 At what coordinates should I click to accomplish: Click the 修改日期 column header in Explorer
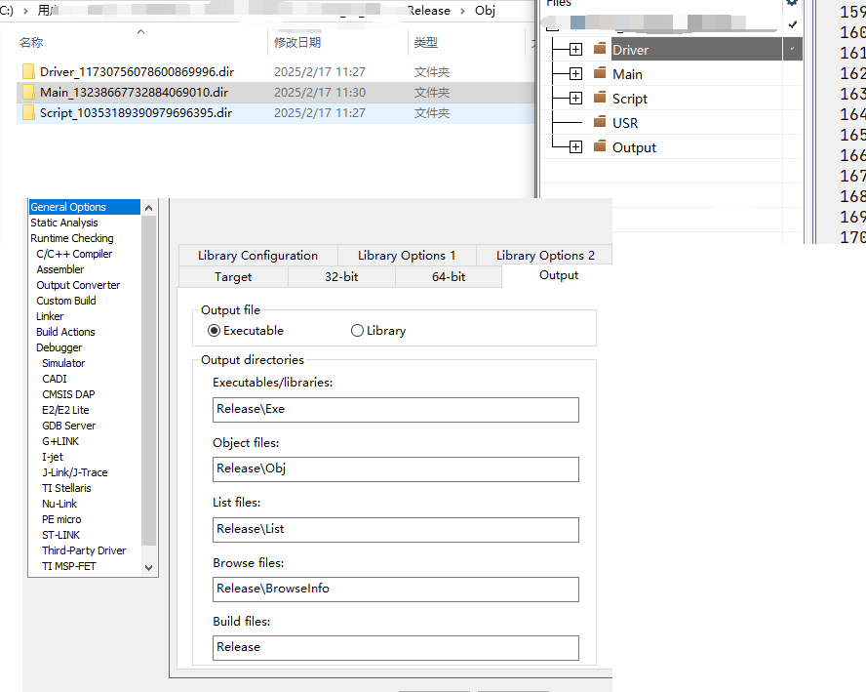297,43
